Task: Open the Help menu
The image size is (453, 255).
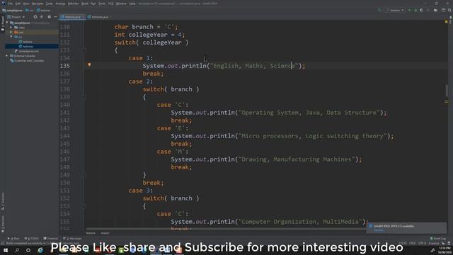Action: click(132, 4)
